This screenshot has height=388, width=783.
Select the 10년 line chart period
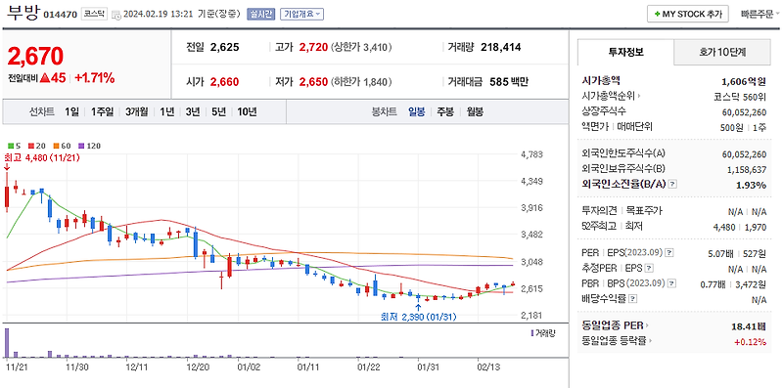[x=247, y=111]
